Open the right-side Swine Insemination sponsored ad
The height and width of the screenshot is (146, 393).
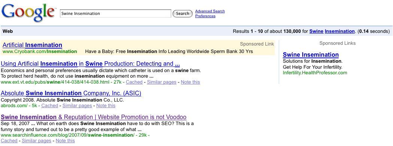click(x=311, y=55)
